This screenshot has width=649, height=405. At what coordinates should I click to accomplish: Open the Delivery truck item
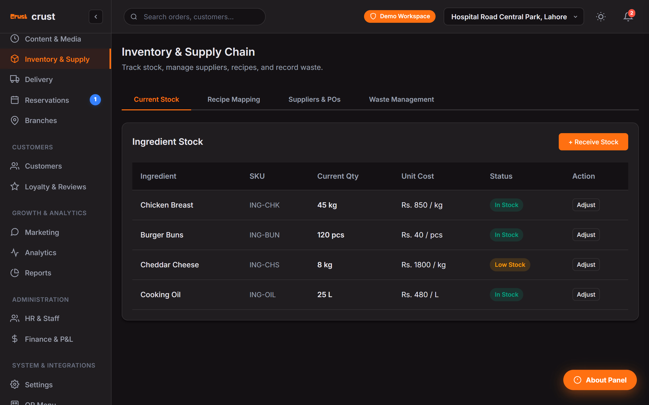click(56, 79)
